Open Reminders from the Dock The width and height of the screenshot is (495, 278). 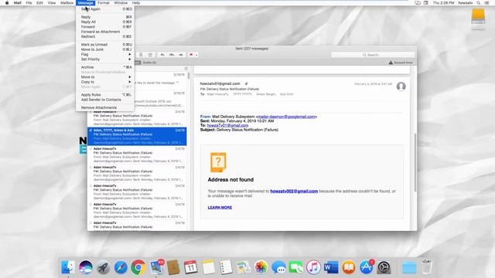coord(226,267)
